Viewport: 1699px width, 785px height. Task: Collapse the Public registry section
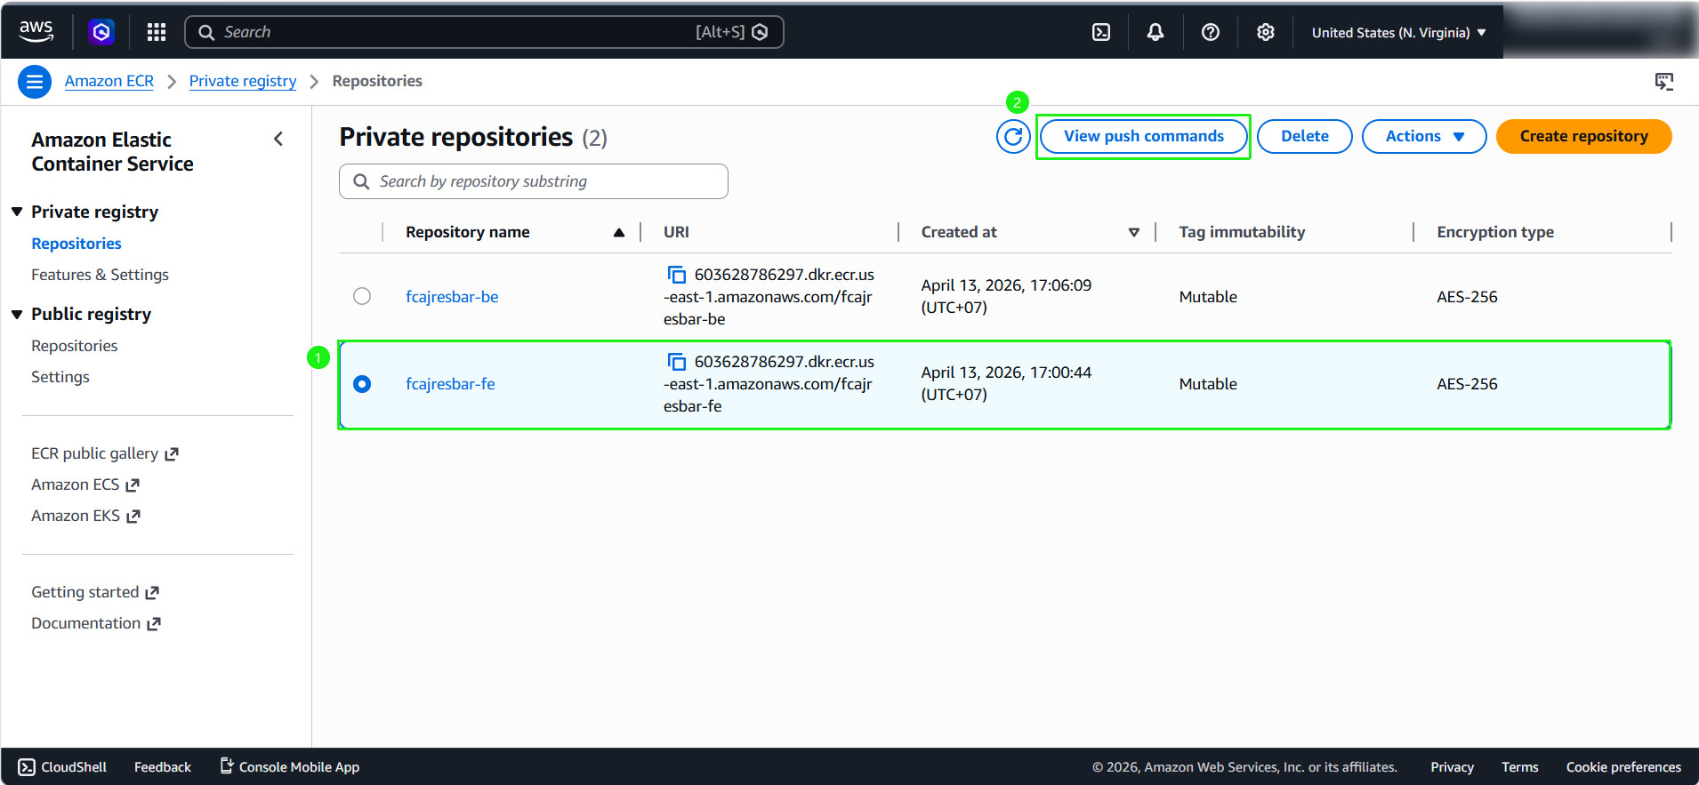[17, 314]
